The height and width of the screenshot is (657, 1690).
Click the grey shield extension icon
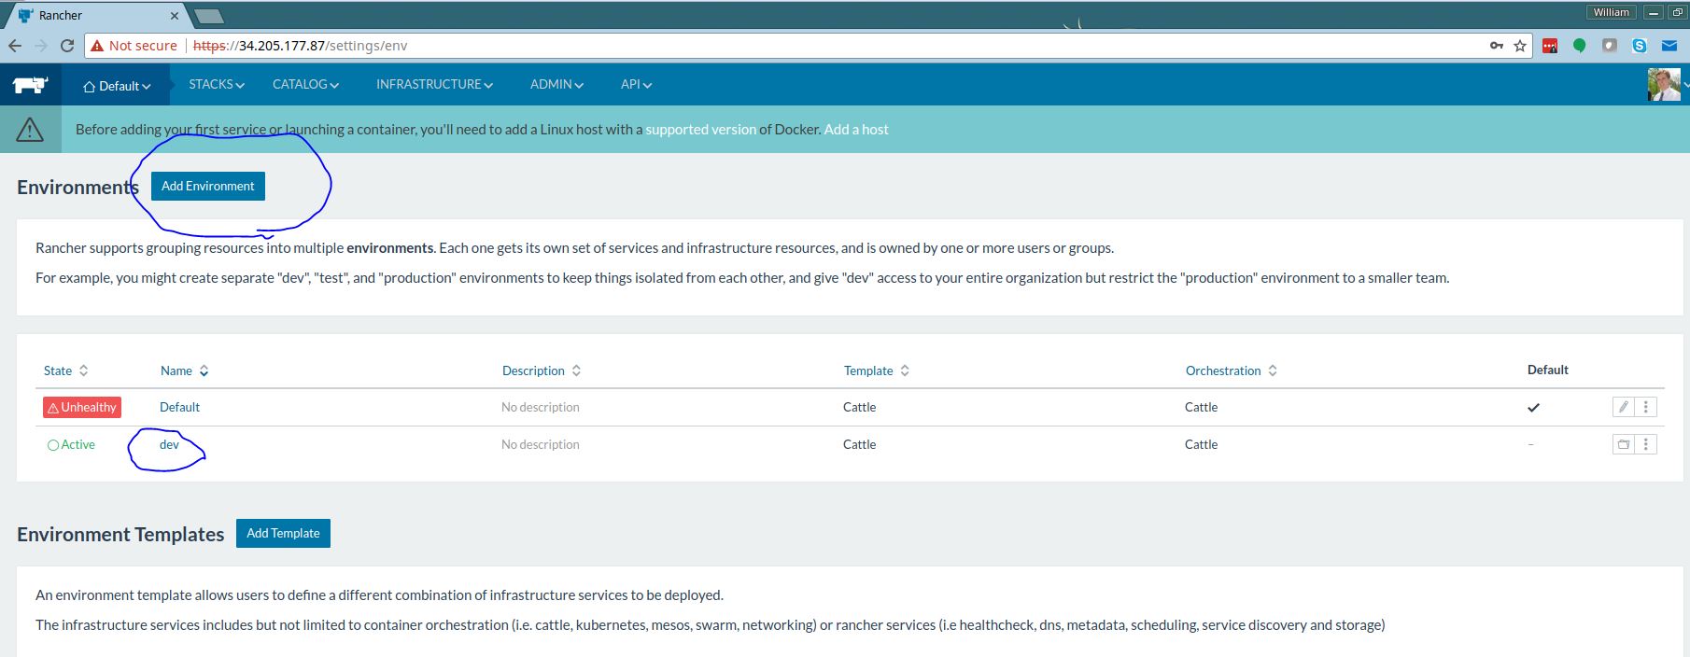(1610, 45)
